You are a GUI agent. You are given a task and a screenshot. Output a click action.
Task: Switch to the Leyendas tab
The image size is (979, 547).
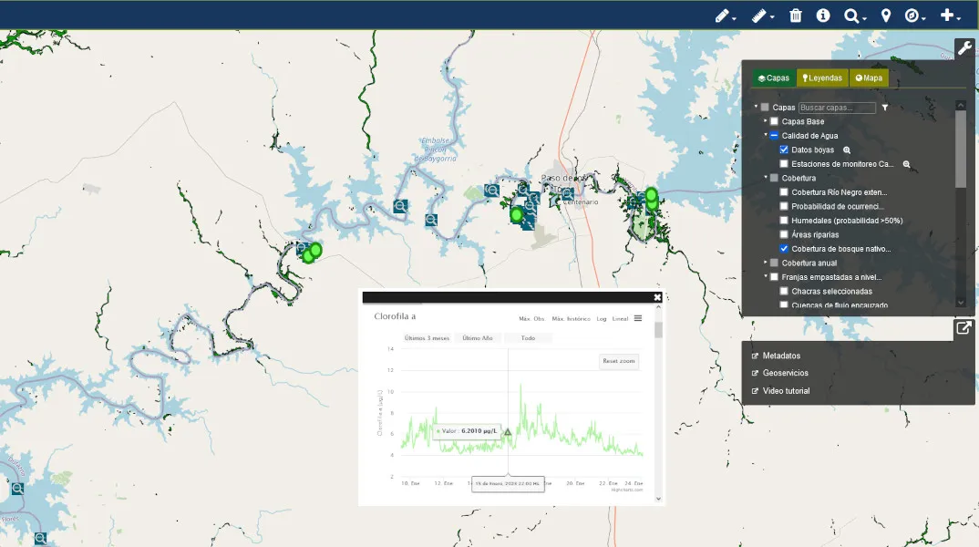click(x=822, y=78)
